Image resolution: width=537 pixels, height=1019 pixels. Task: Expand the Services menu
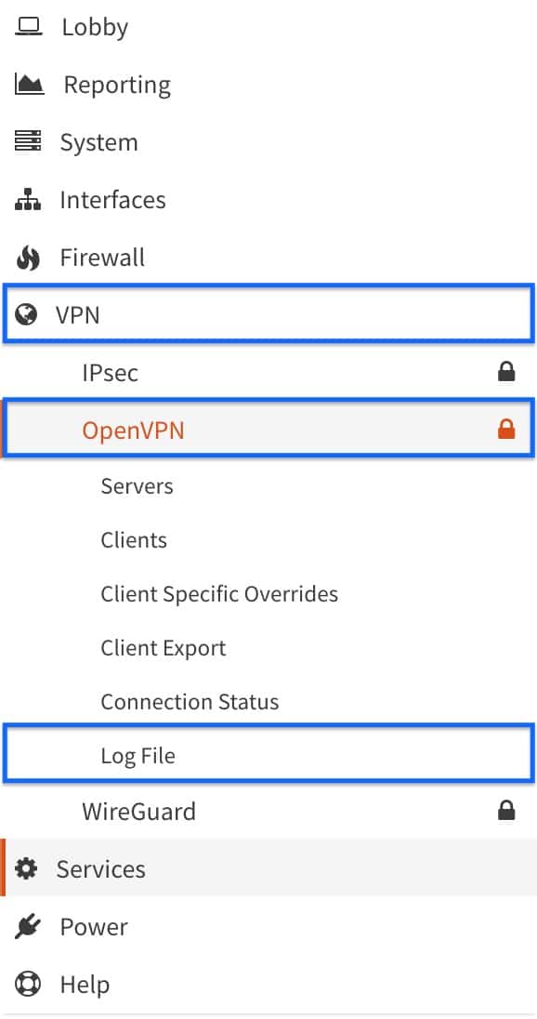(100, 868)
